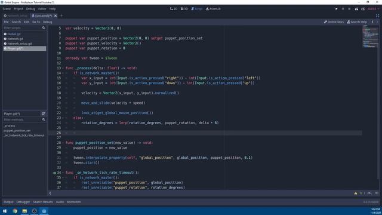Stop the running scene
The width and height of the screenshot is (382, 215).
click(x=349, y=9)
